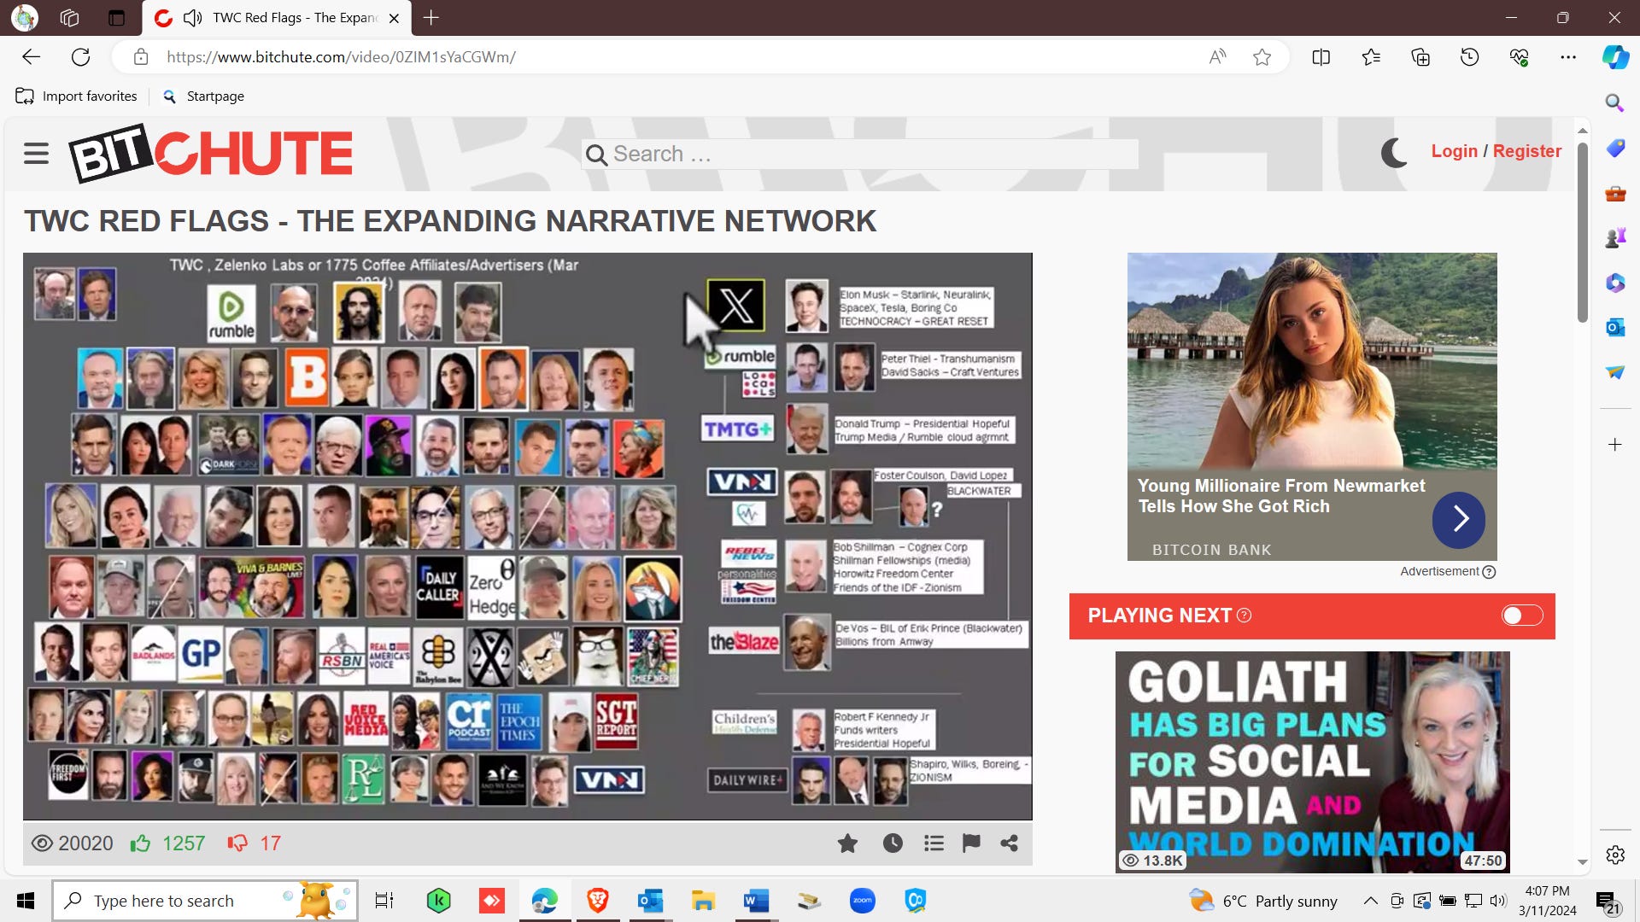Open Edge workspaces icon
The width and height of the screenshot is (1640, 922).
70,18
